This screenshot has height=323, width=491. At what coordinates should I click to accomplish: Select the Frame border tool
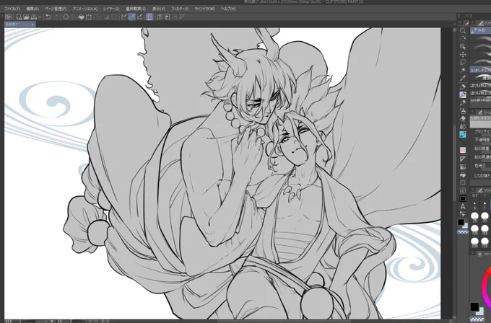[463, 190]
